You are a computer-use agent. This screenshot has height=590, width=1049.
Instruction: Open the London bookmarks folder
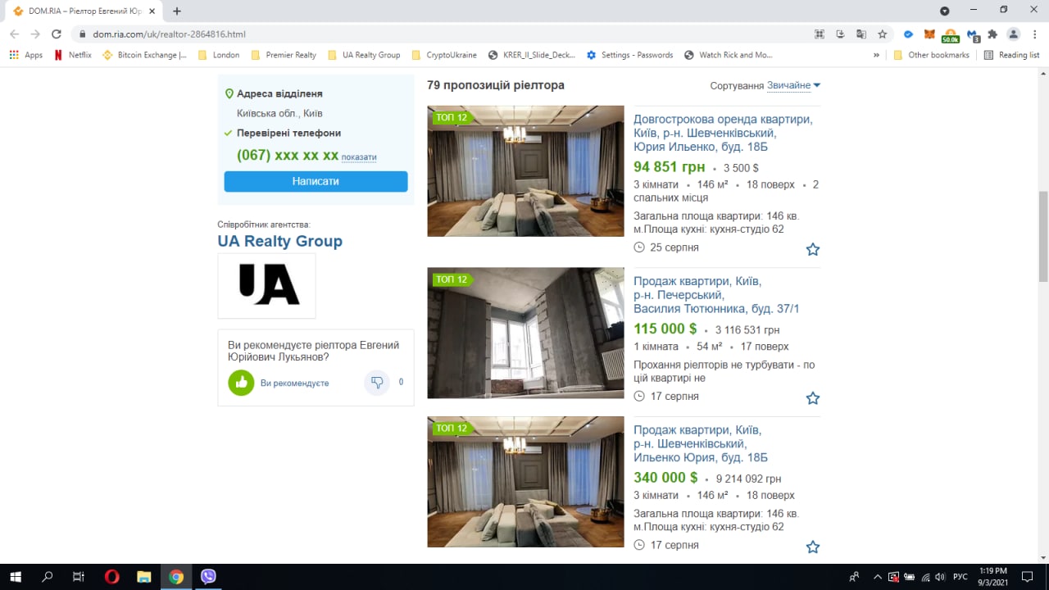pos(219,55)
